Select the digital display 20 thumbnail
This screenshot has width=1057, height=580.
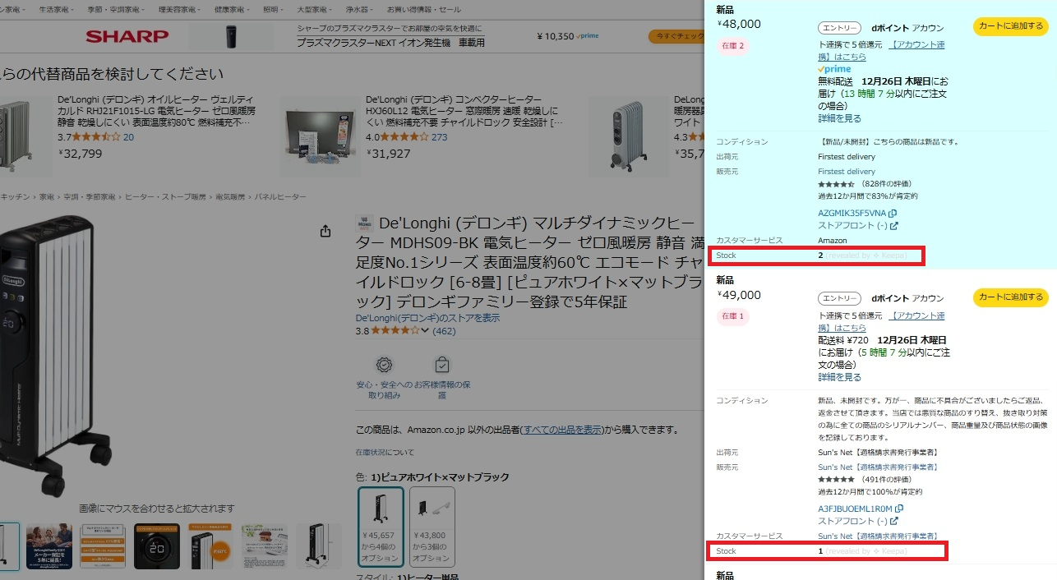click(x=157, y=546)
